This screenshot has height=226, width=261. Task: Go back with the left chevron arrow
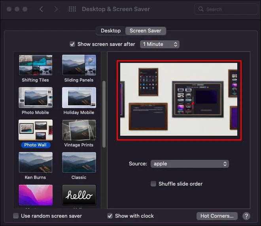[x=41, y=9]
